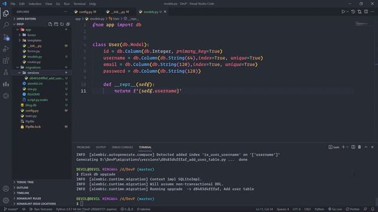Open the Manage gear in the activity bar

tap(6, 200)
